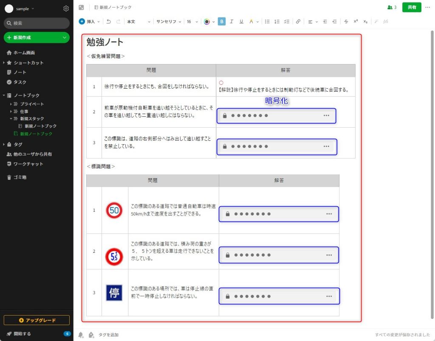The image size is (435, 341).
Task: Undo the last edit
Action: click(108, 22)
